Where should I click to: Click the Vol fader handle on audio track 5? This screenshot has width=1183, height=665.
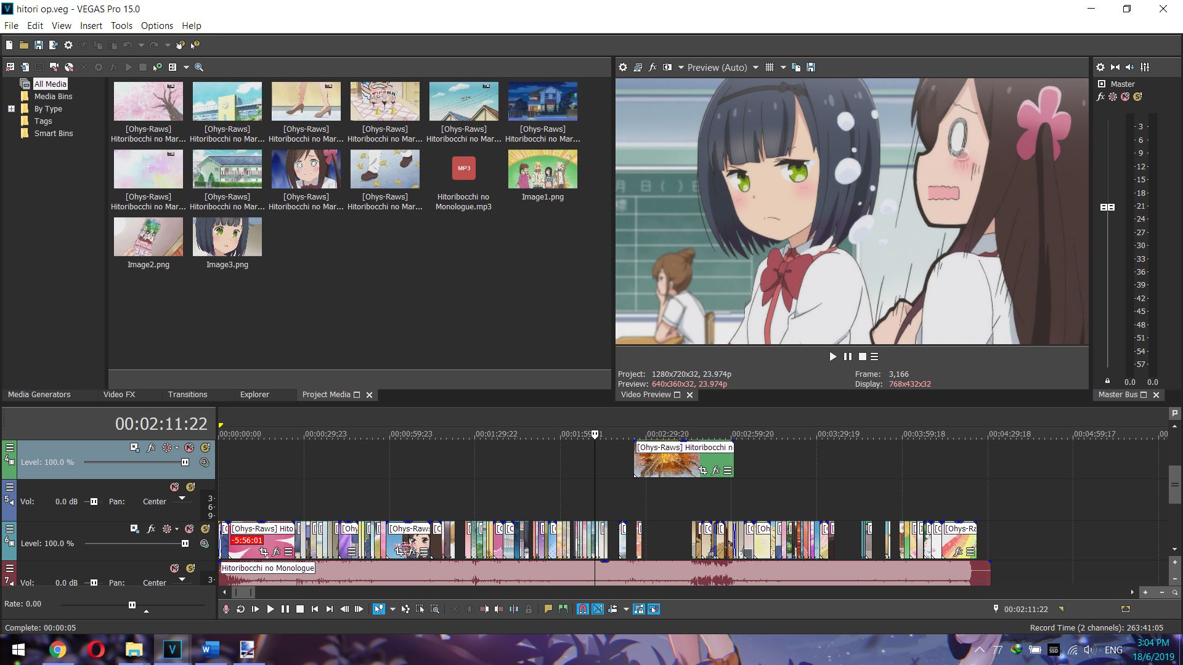(x=94, y=502)
